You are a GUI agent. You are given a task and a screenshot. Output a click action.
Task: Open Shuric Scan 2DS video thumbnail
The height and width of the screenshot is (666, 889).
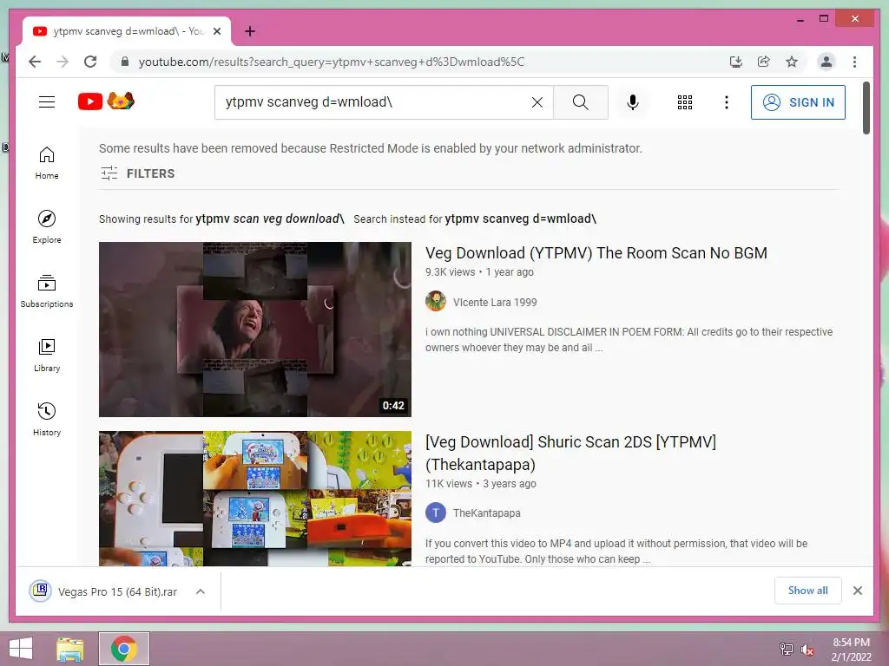[255, 499]
